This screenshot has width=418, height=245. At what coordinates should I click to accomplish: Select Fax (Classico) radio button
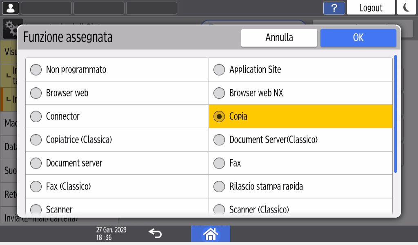pos(36,187)
